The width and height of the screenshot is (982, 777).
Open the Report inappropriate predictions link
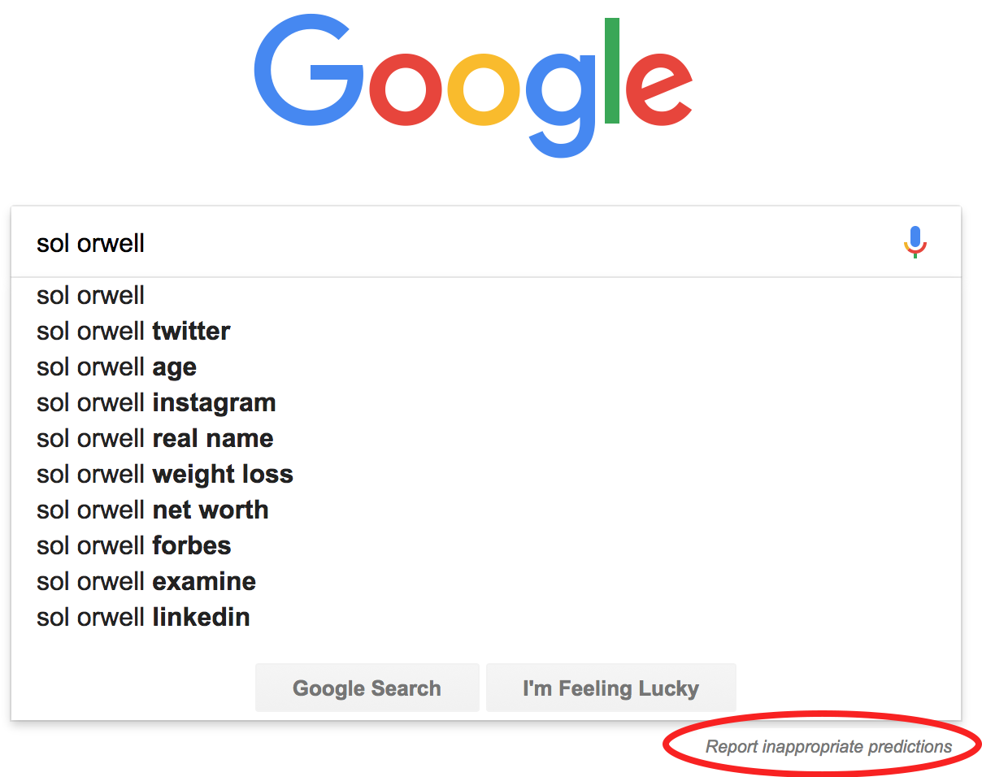tap(828, 746)
